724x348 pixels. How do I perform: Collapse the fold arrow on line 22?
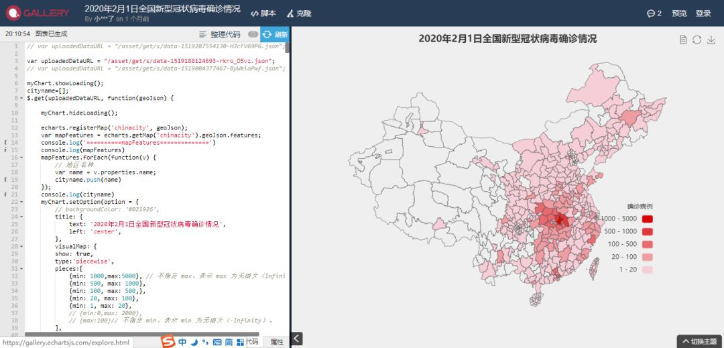pyautogui.click(x=21, y=202)
